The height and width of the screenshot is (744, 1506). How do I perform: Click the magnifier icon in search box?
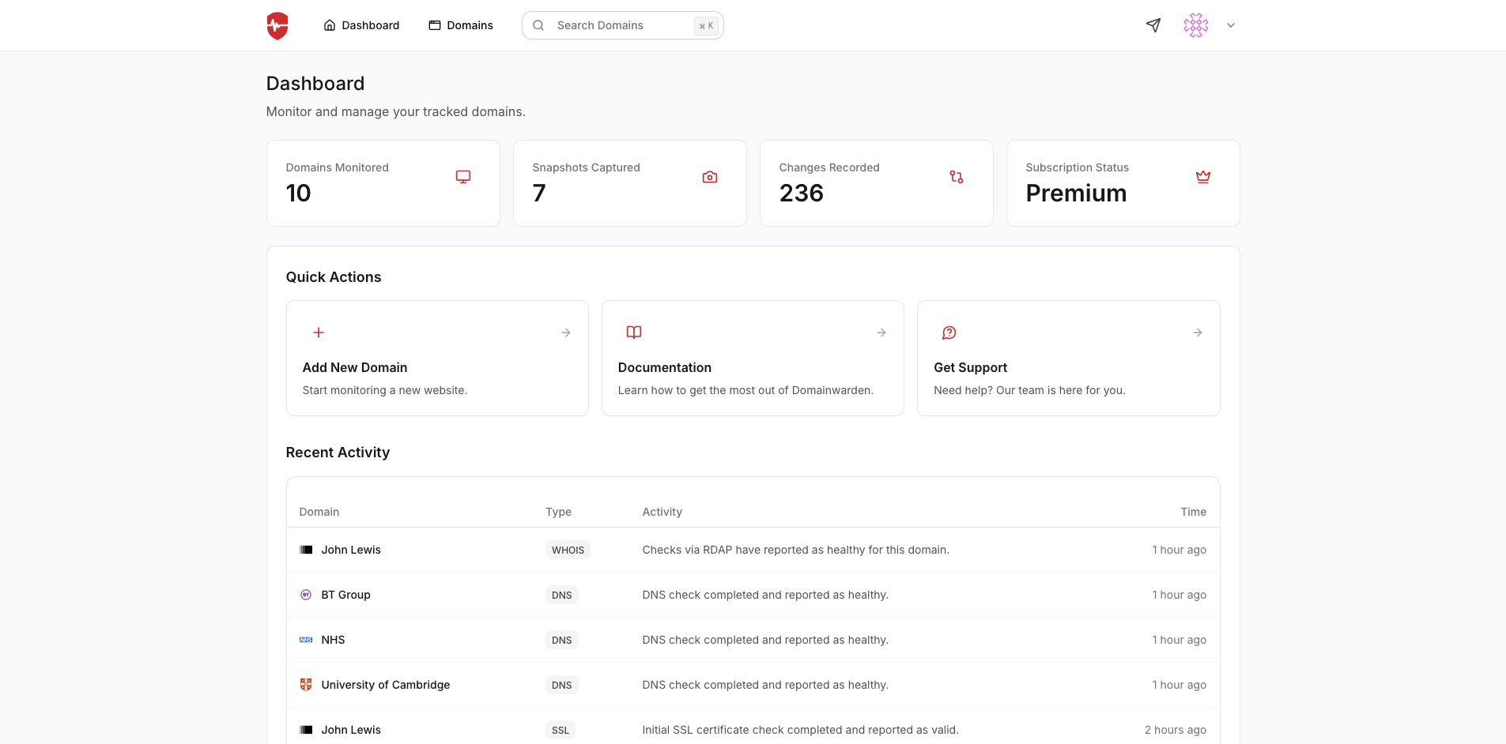[x=538, y=25]
